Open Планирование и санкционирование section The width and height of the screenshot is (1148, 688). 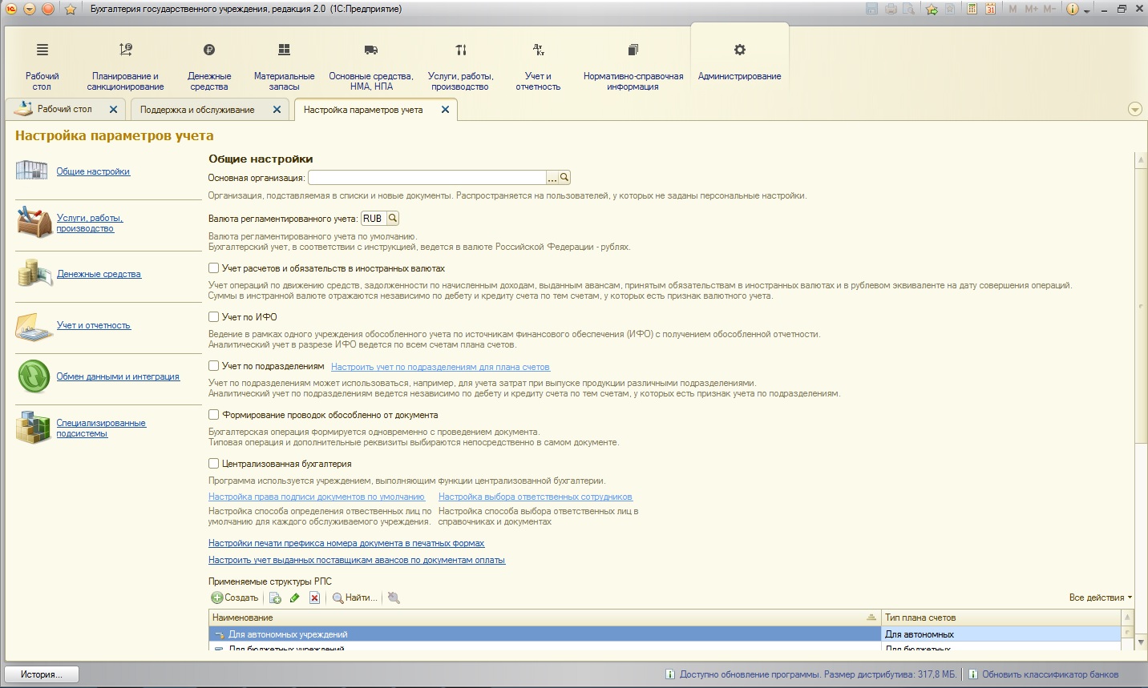click(125, 66)
